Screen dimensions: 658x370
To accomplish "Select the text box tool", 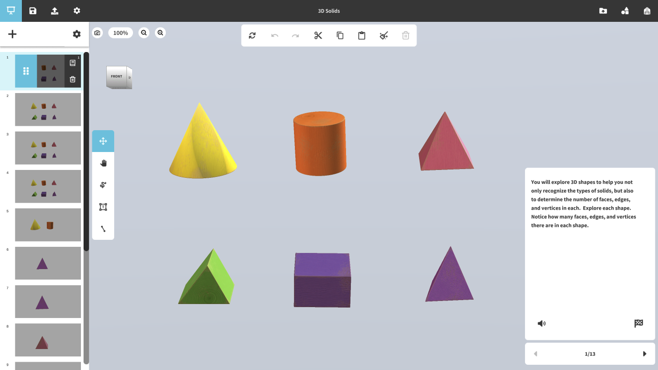I will [x=103, y=207].
